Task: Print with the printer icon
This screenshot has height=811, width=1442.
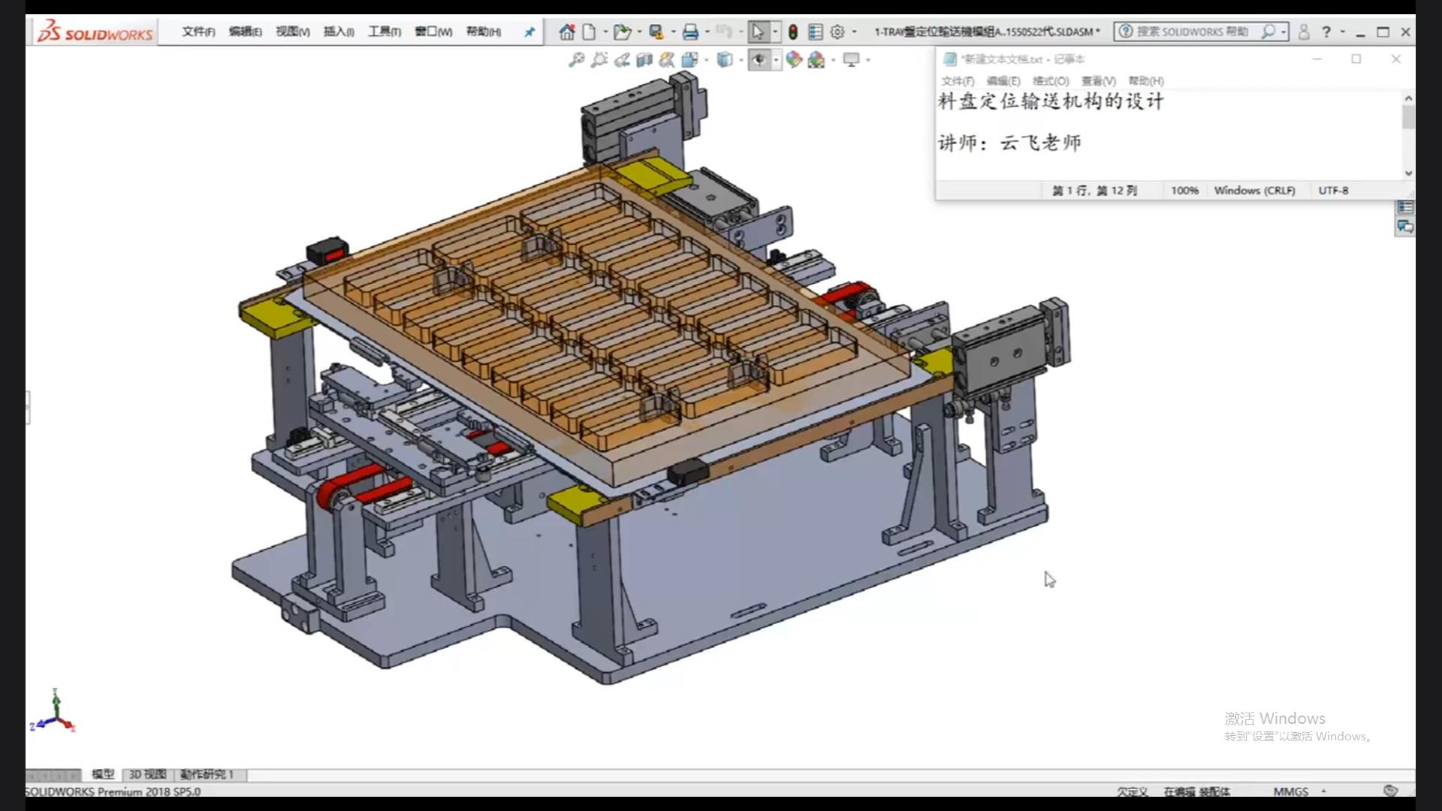Action: point(690,32)
